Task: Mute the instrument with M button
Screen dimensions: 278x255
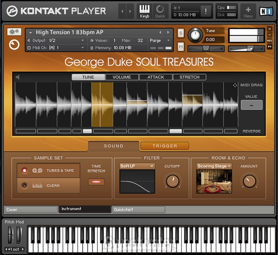Action: coord(181,47)
